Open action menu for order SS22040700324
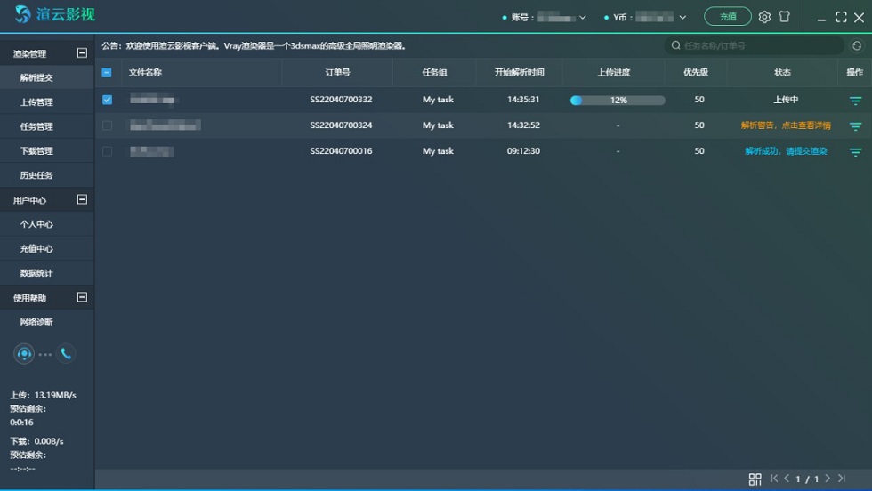872x491 pixels. point(855,126)
